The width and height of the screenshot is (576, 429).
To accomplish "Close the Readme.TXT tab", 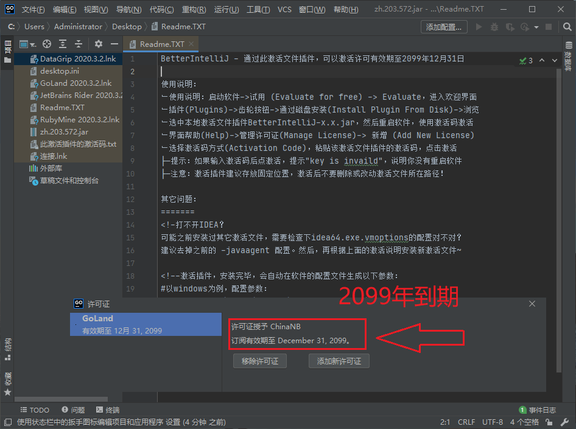I will pyautogui.click(x=191, y=44).
